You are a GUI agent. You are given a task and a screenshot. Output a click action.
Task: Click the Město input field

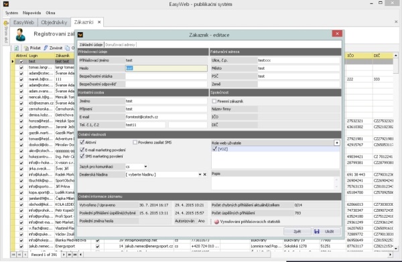299,68
